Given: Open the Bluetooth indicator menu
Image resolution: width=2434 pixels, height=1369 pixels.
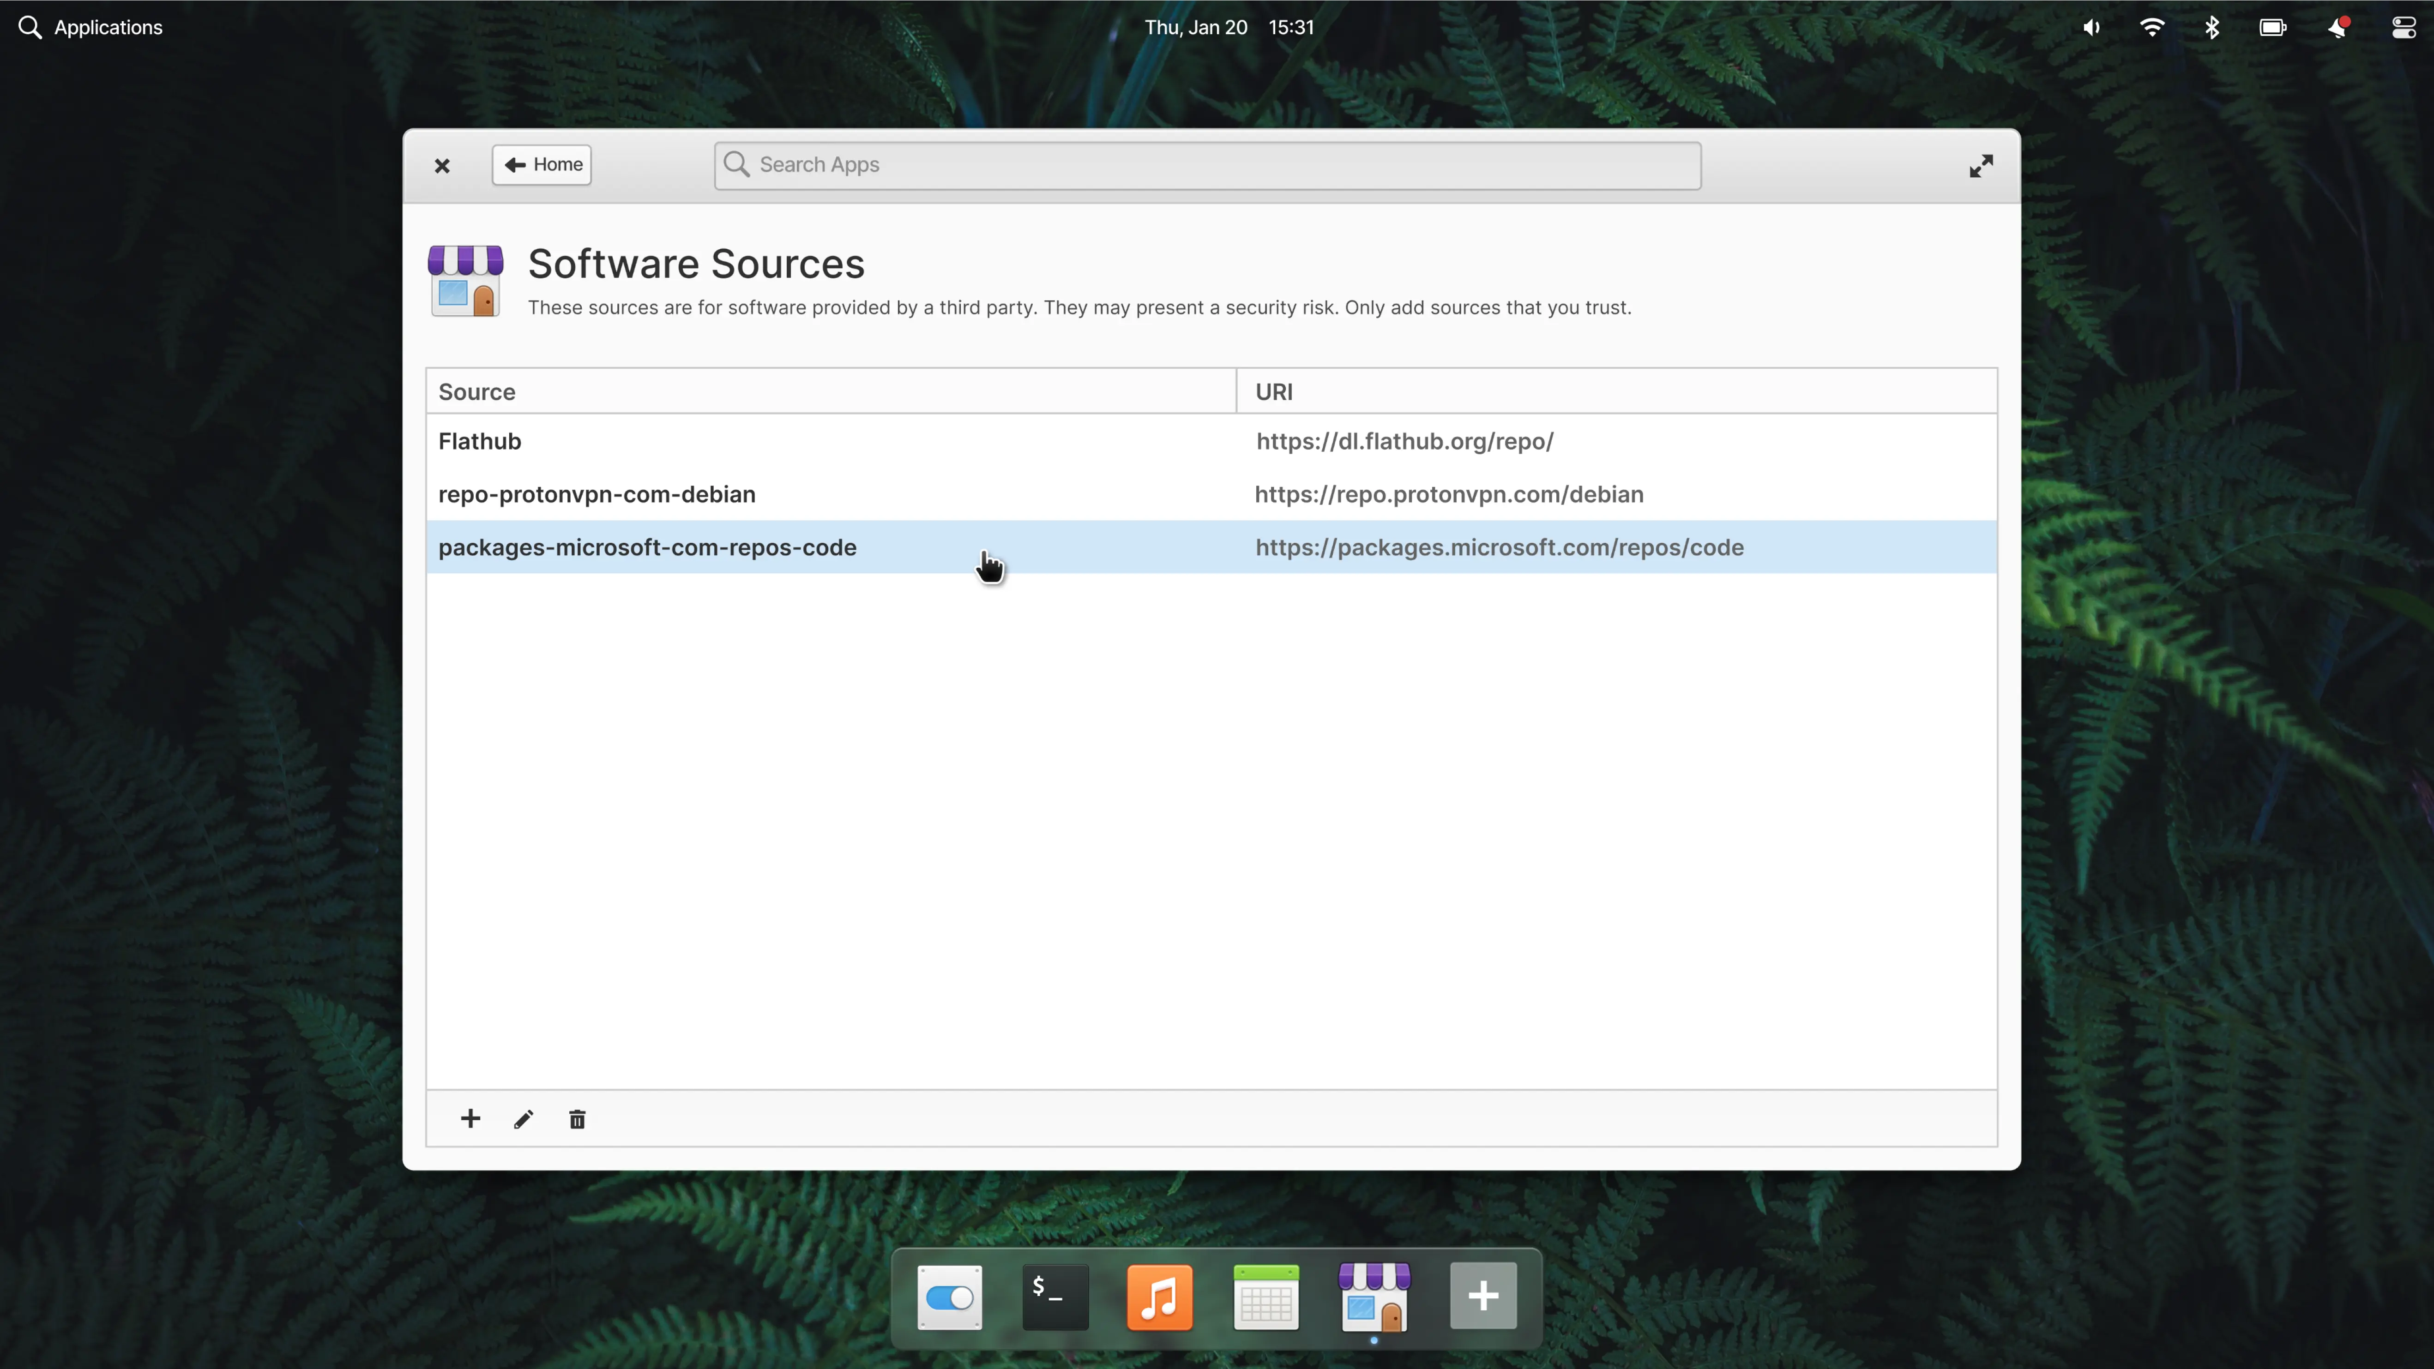Looking at the screenshot, I should tap(2211, 27).
